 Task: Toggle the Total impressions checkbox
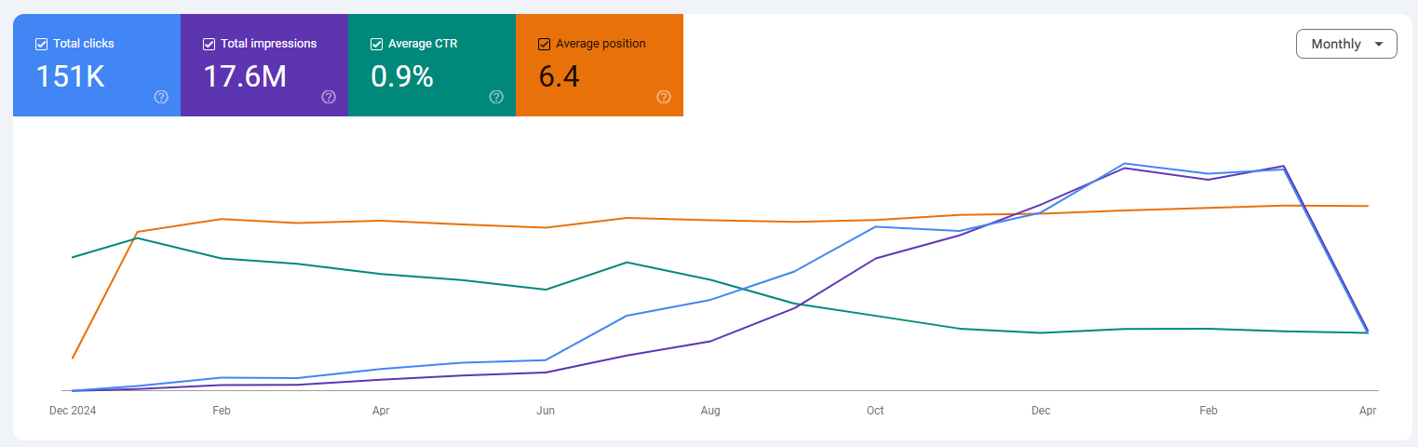(209, 44)
